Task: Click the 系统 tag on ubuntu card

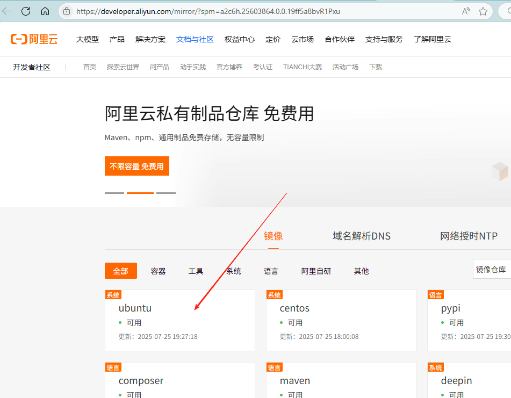Action: tap(113, 295)
